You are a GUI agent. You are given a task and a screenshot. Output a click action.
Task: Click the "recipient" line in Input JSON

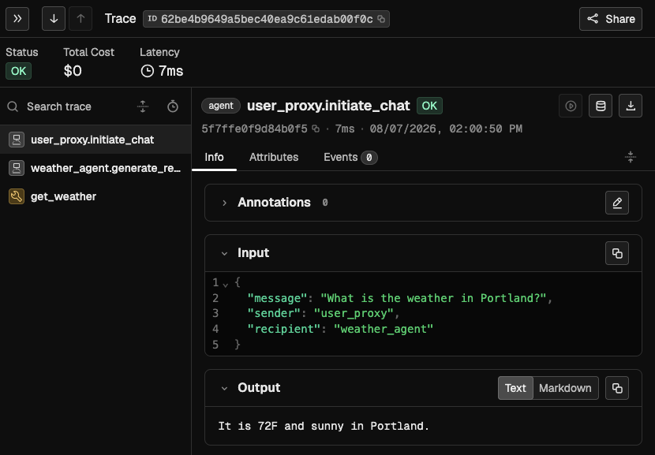340,329
